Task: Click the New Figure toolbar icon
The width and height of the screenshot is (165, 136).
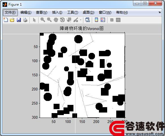Action: point(6,20)
